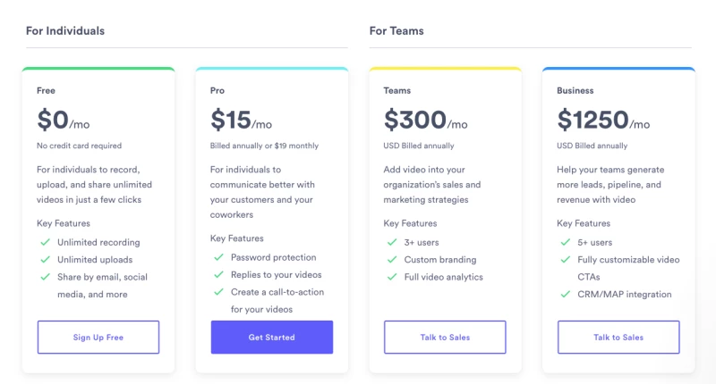The image size is (716, 384).
Task: Click checkmark beside 5+ users feature
Action: (x=566, y=243)
